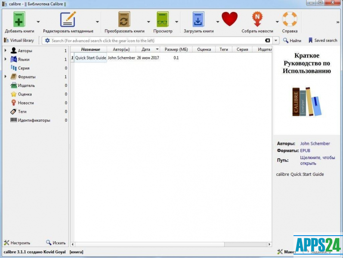Select the Quick Start Guide title cell

(90, 58)
